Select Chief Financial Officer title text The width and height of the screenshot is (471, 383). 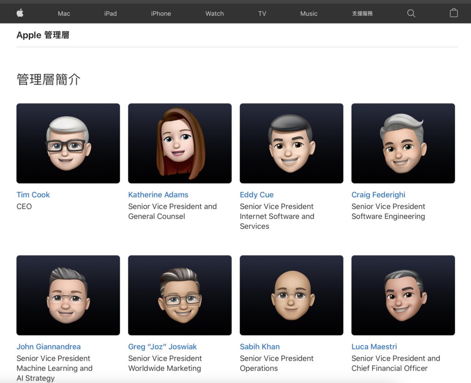click(x=389, y=368)
